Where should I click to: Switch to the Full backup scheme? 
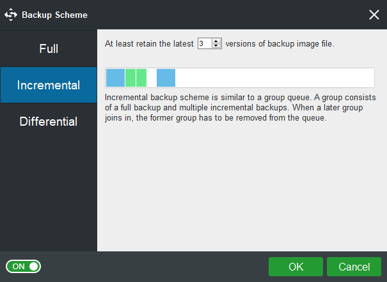(49, 48)
